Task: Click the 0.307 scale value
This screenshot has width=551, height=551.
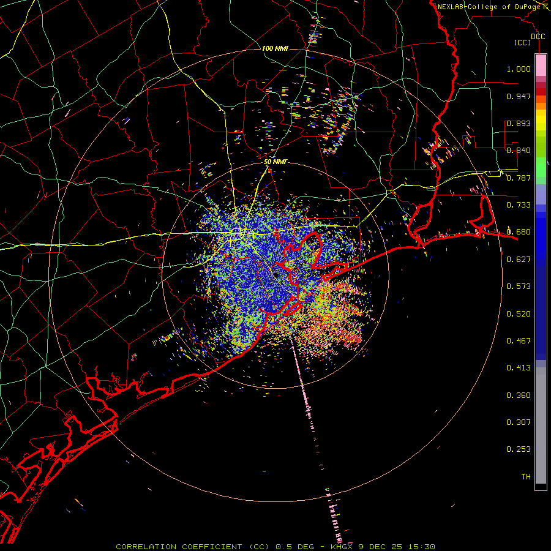Action: 519,422
